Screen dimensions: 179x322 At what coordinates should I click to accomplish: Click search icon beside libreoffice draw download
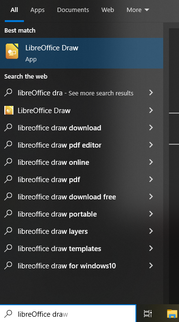pyautogui.click(x=8, y=127)
